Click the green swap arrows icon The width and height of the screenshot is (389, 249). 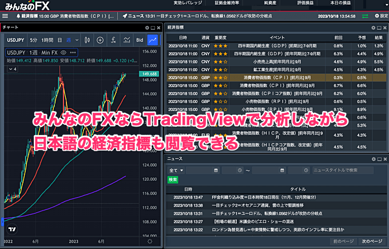coord(365,16)
